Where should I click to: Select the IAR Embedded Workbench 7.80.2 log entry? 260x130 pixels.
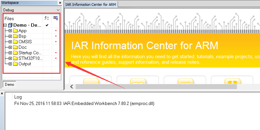(x=84, y=104)
